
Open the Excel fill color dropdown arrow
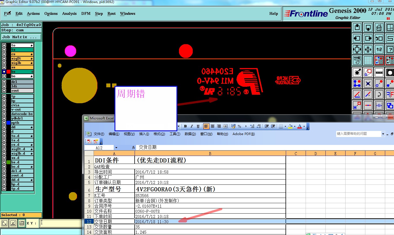(294, 127)
